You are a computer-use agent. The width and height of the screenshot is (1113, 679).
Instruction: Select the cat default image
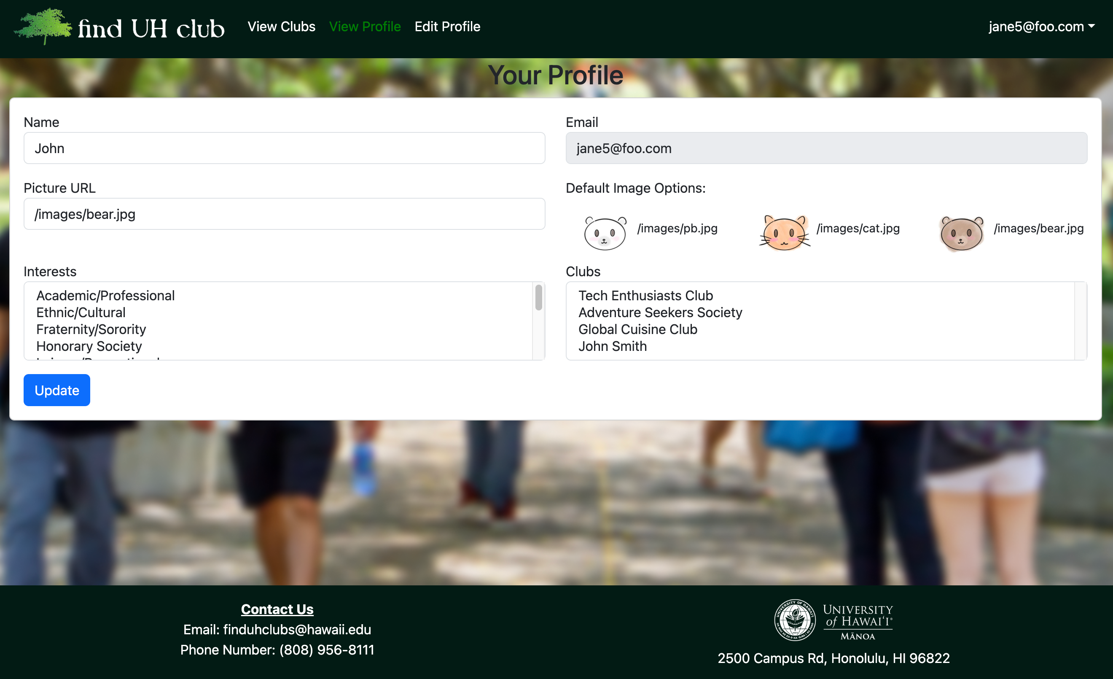(x=785, y=233)
